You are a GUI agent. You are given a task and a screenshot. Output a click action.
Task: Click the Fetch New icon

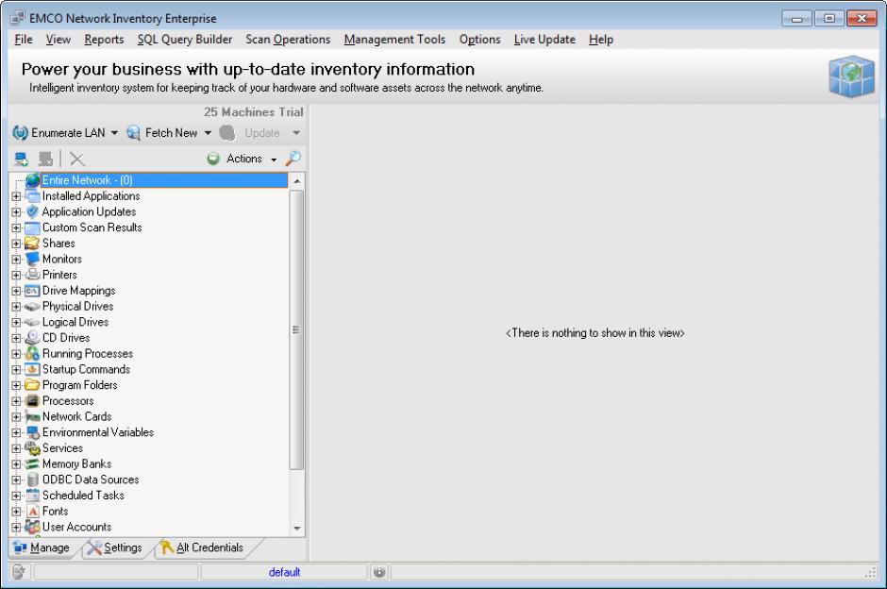pos(134,133)
